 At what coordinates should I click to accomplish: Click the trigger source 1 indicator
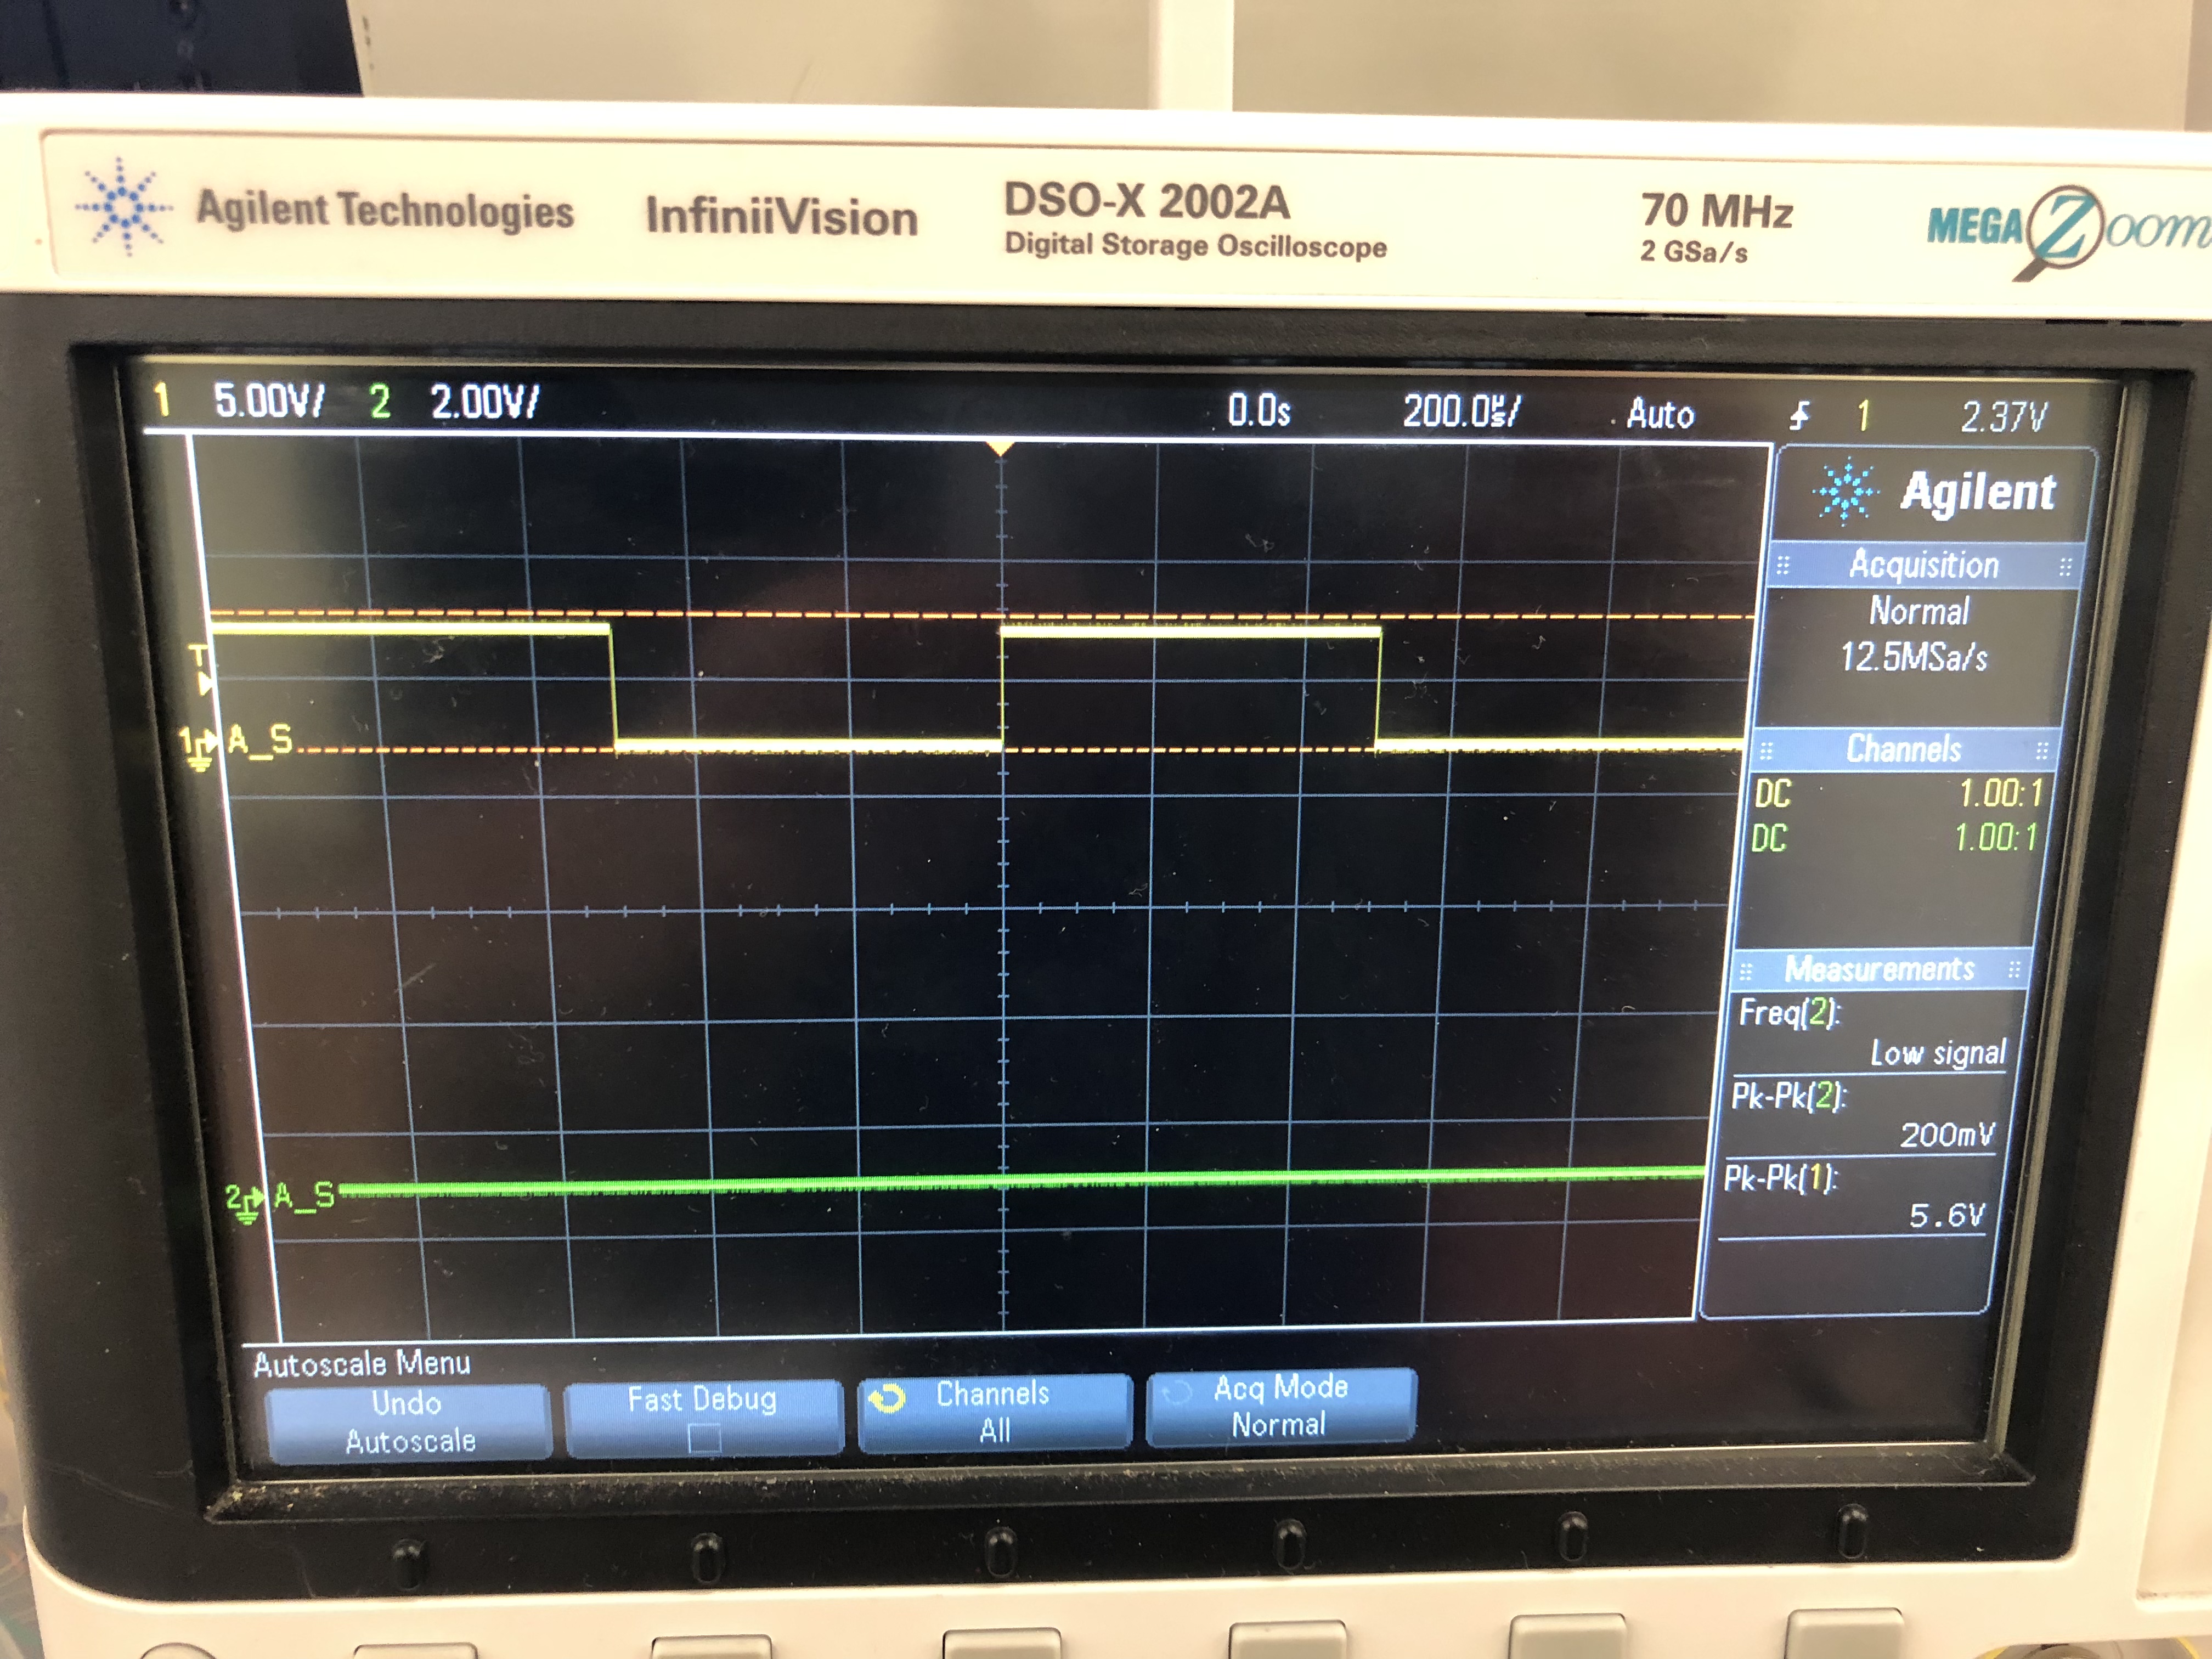1863,416
